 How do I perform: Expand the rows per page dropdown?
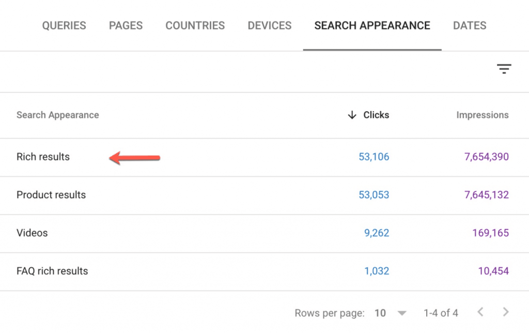tap(402, 313)
